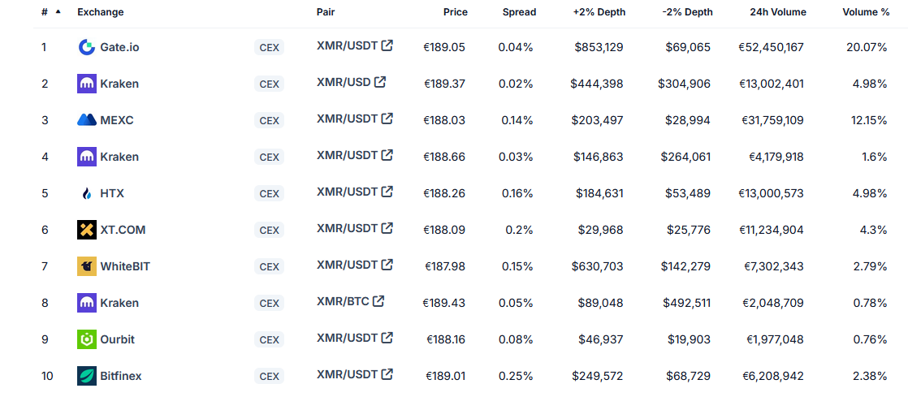The height and width of the screenshot is (397, 908).
Task: Open the Bitfinex exchange name link
Action: coord(121,376)
